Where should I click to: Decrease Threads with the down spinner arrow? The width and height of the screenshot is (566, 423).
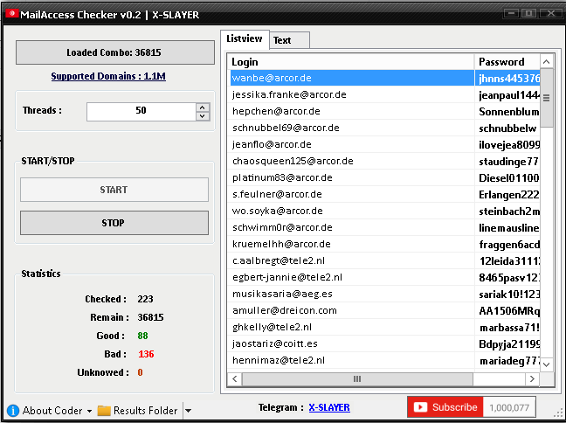[x=203, y=116]
